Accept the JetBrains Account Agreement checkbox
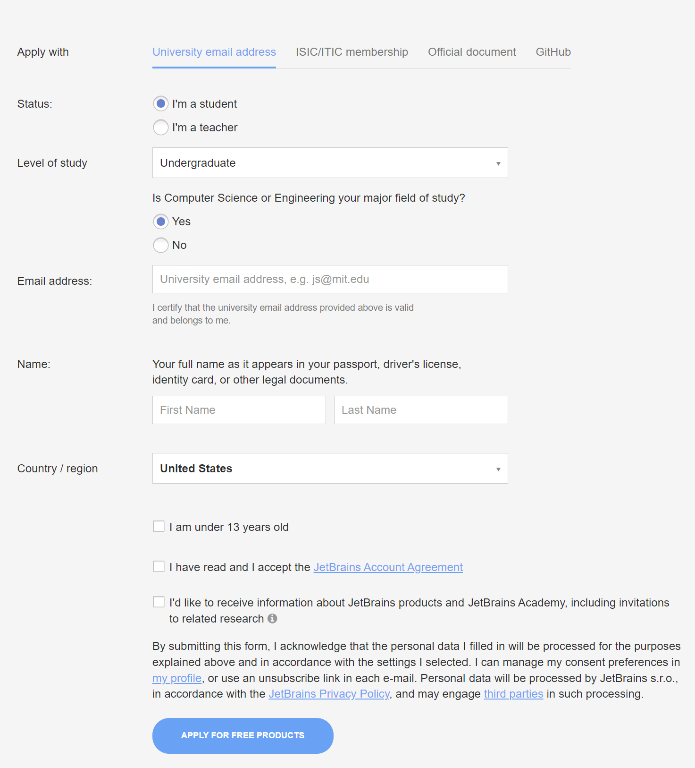This screenshot has width=695, height=768. [159, 566]
